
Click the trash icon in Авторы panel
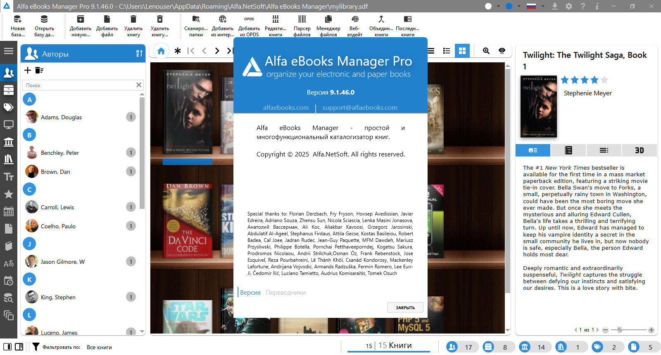click(x=39, y=70)
